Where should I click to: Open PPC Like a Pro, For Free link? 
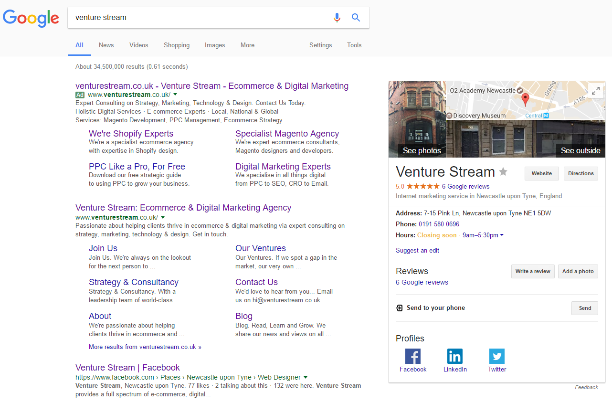click(x=137, y=167)
